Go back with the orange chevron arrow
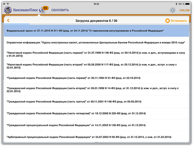The width and height of the screenshot is (193, 146). point(8,20)
